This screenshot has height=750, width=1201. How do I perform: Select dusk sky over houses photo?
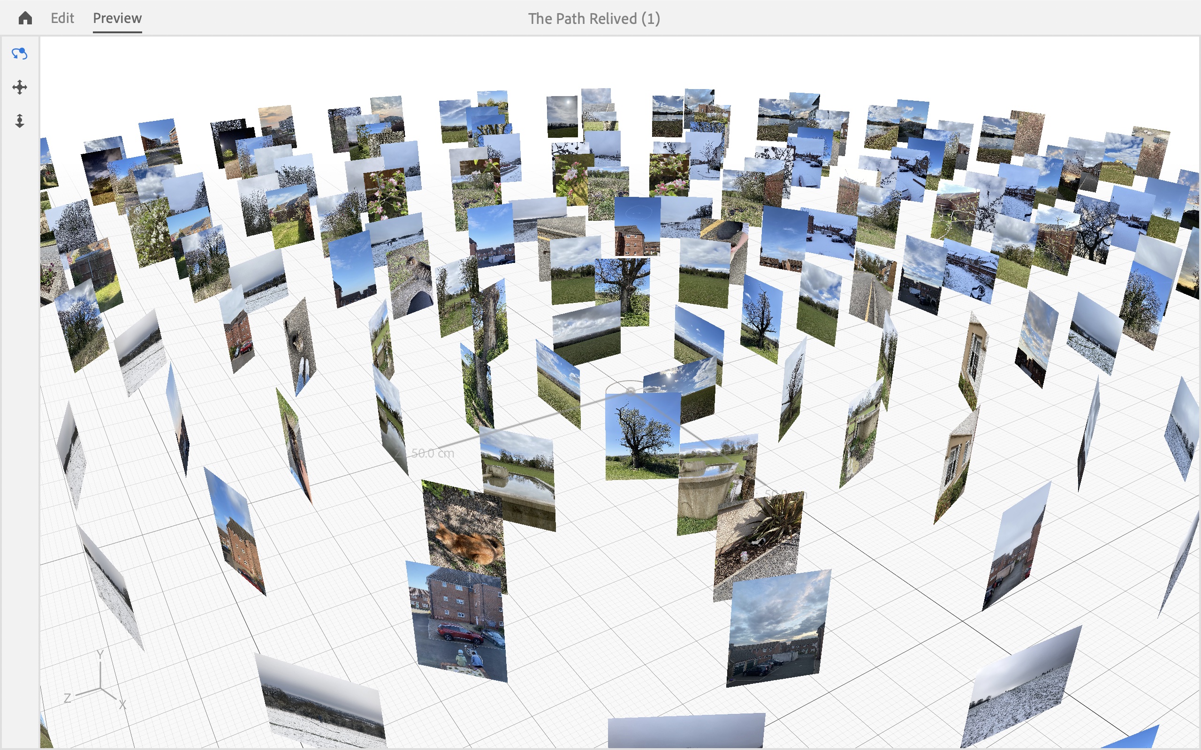tap(777, 628)
